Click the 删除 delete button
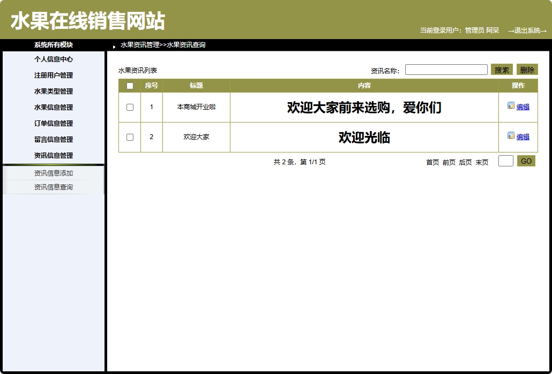The width and height of the screenshot is (552, 374). click(x=527, y=69)
